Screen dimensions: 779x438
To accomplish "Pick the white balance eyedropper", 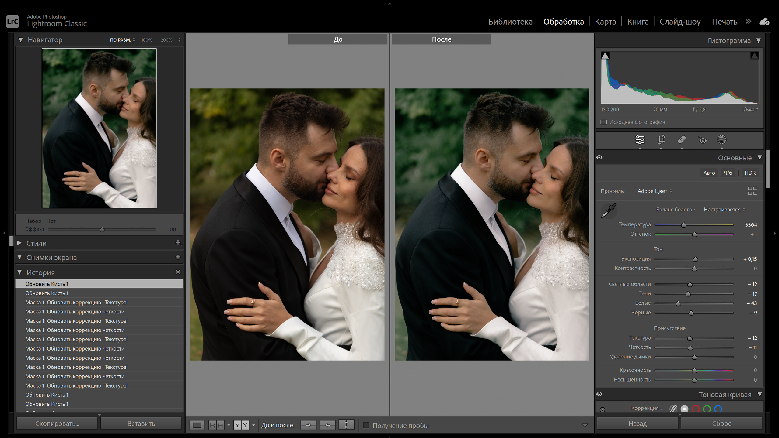I will pos(609,210).
